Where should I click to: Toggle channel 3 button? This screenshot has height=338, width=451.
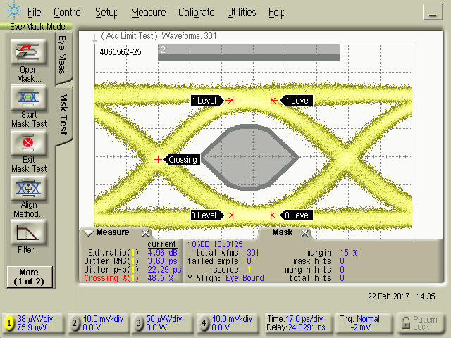click(x=139, y=323)
